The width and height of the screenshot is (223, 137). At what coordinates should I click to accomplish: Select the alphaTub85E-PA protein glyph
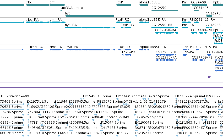point(144,50)
